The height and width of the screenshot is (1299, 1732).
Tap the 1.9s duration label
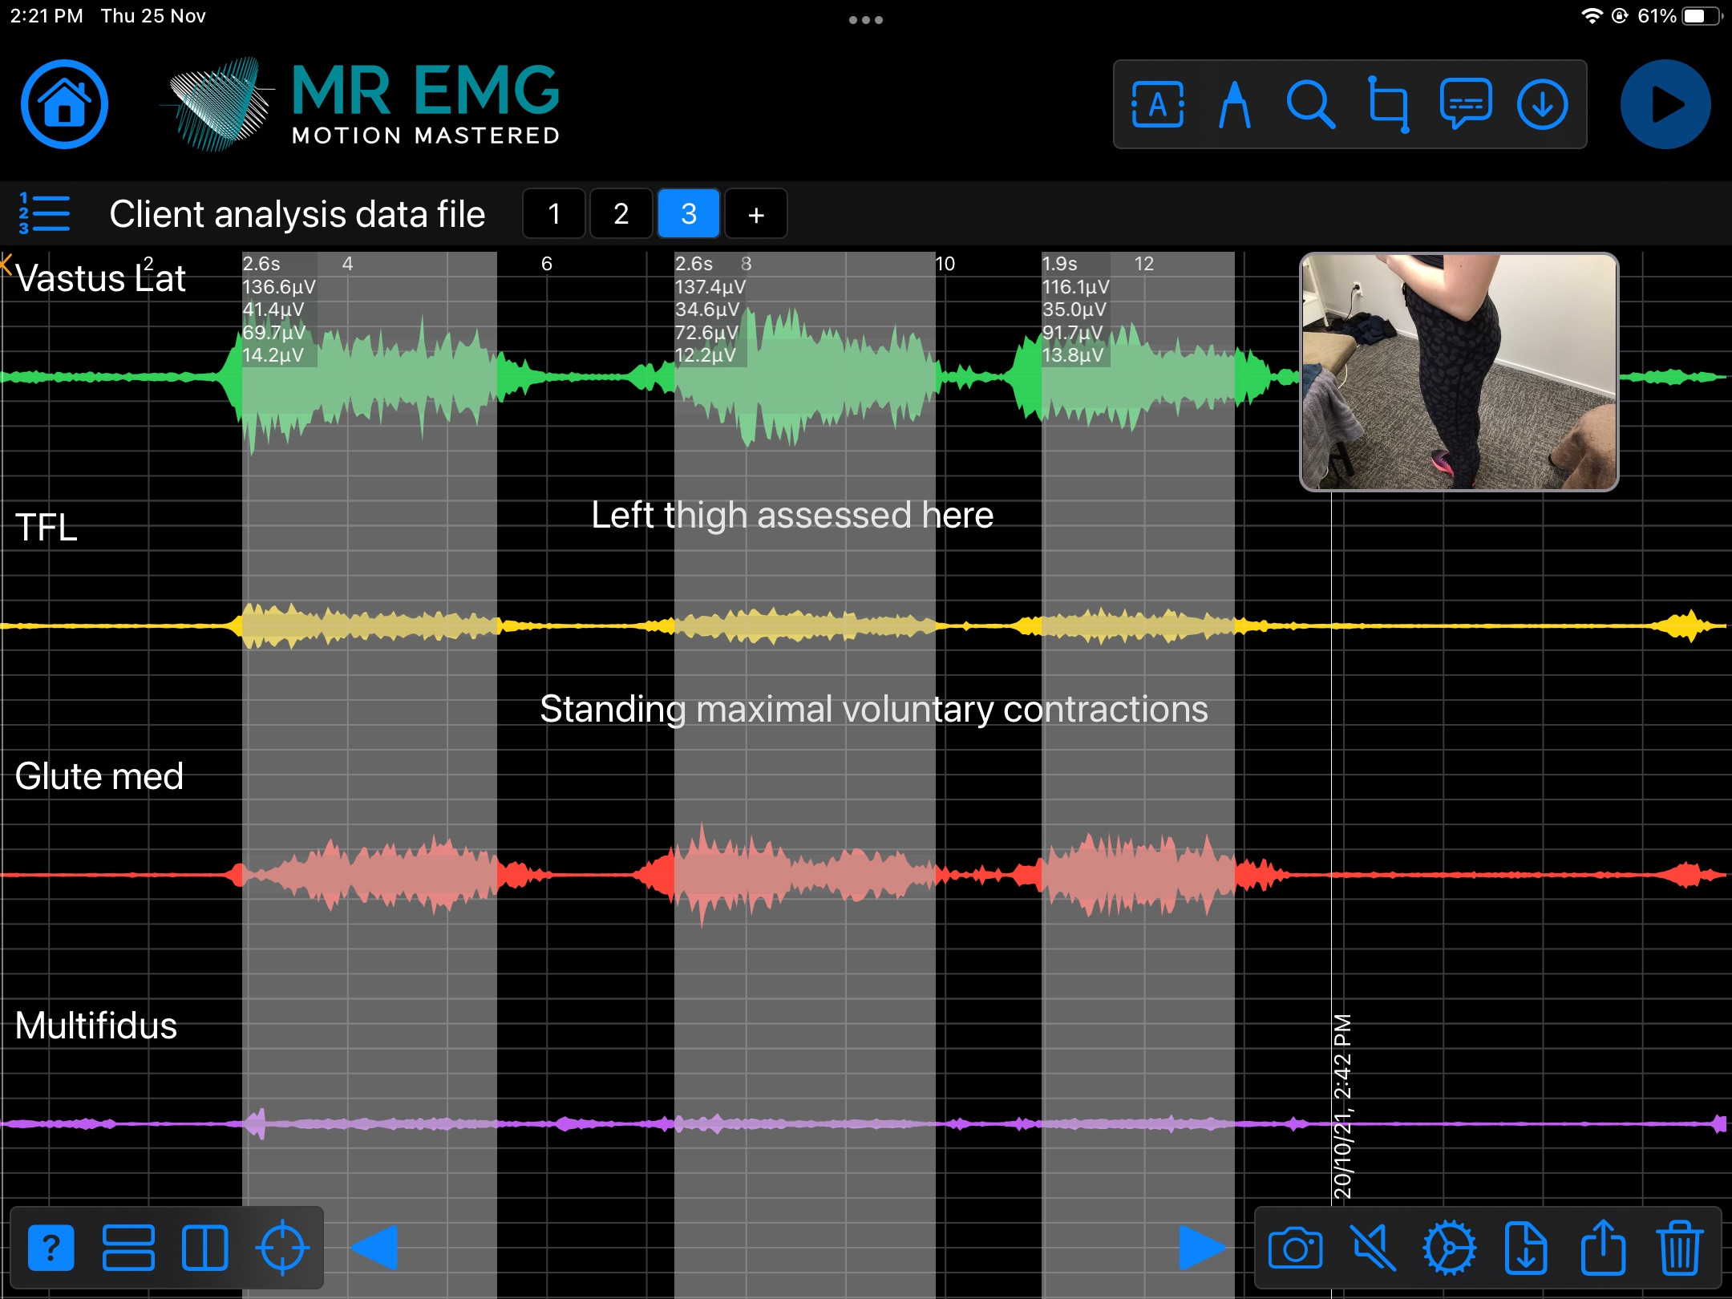[1059, 264]
